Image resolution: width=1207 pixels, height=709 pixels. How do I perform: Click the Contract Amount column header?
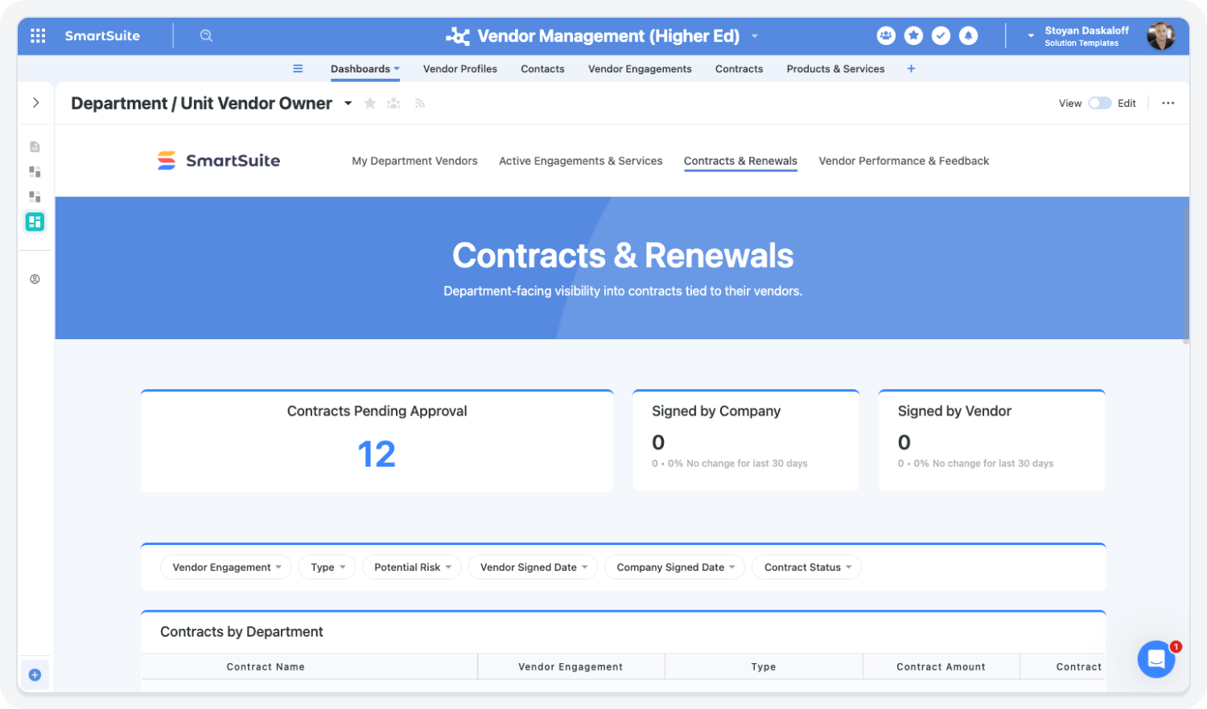[x=941, y=666]
